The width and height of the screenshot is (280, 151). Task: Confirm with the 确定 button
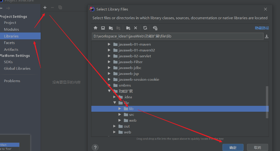point(233,148)
